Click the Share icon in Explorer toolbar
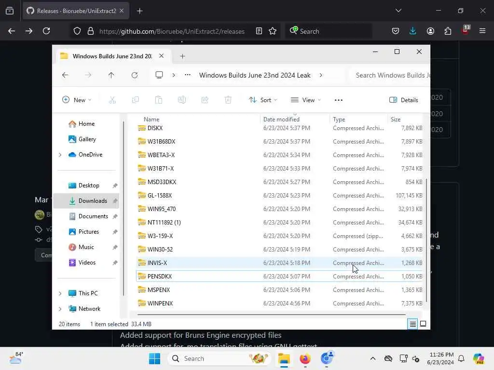Viewport: 494px width, 370px height. 205,100
